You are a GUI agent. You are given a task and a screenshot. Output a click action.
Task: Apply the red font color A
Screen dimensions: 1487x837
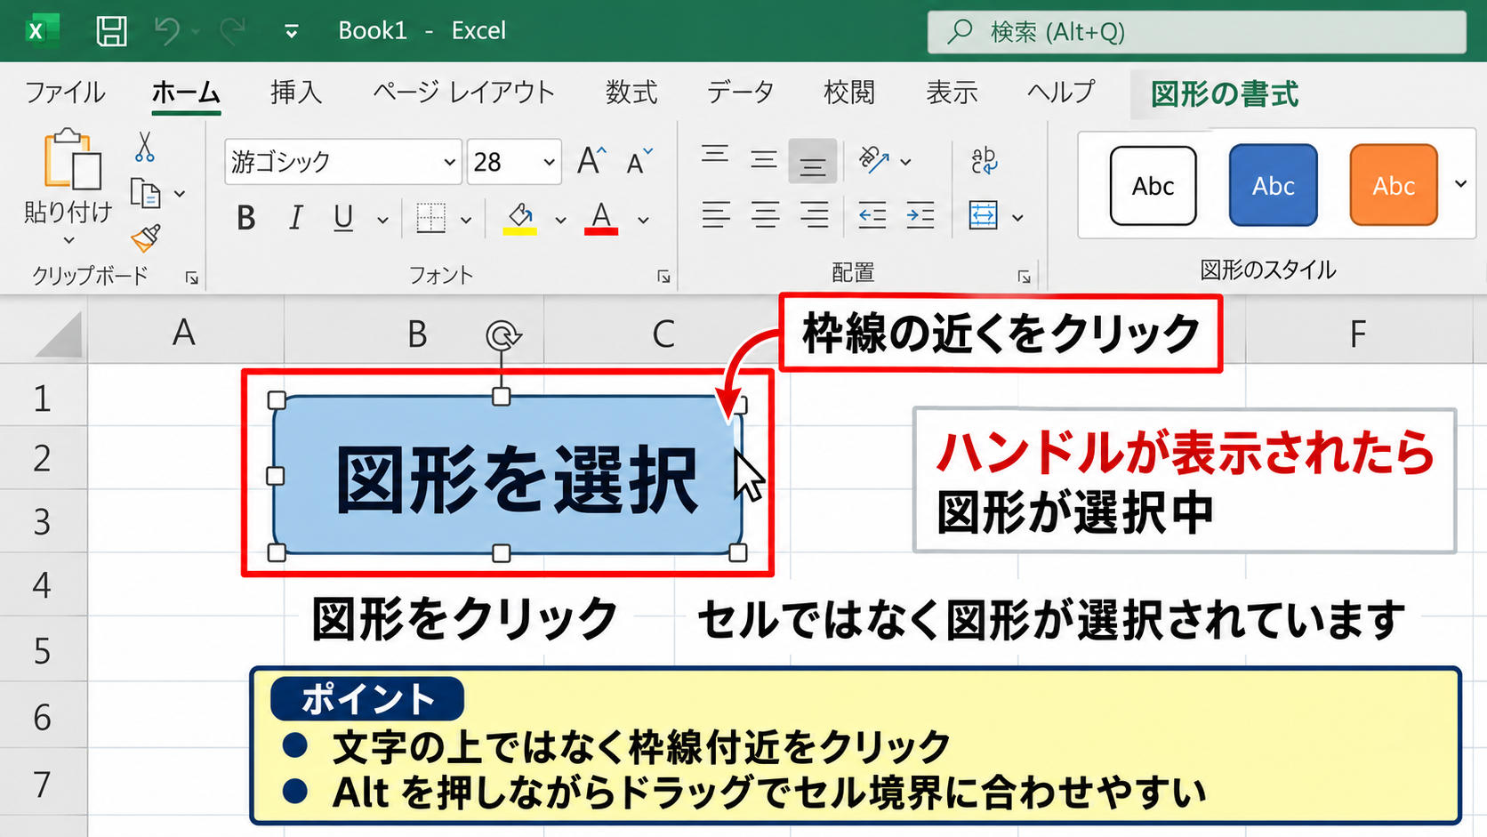[x=601, y=218]
